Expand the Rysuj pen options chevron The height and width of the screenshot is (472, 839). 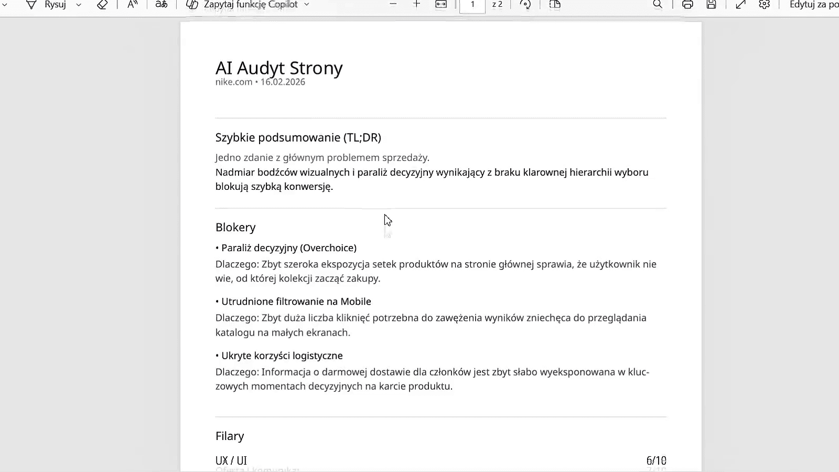pos(79,5)
